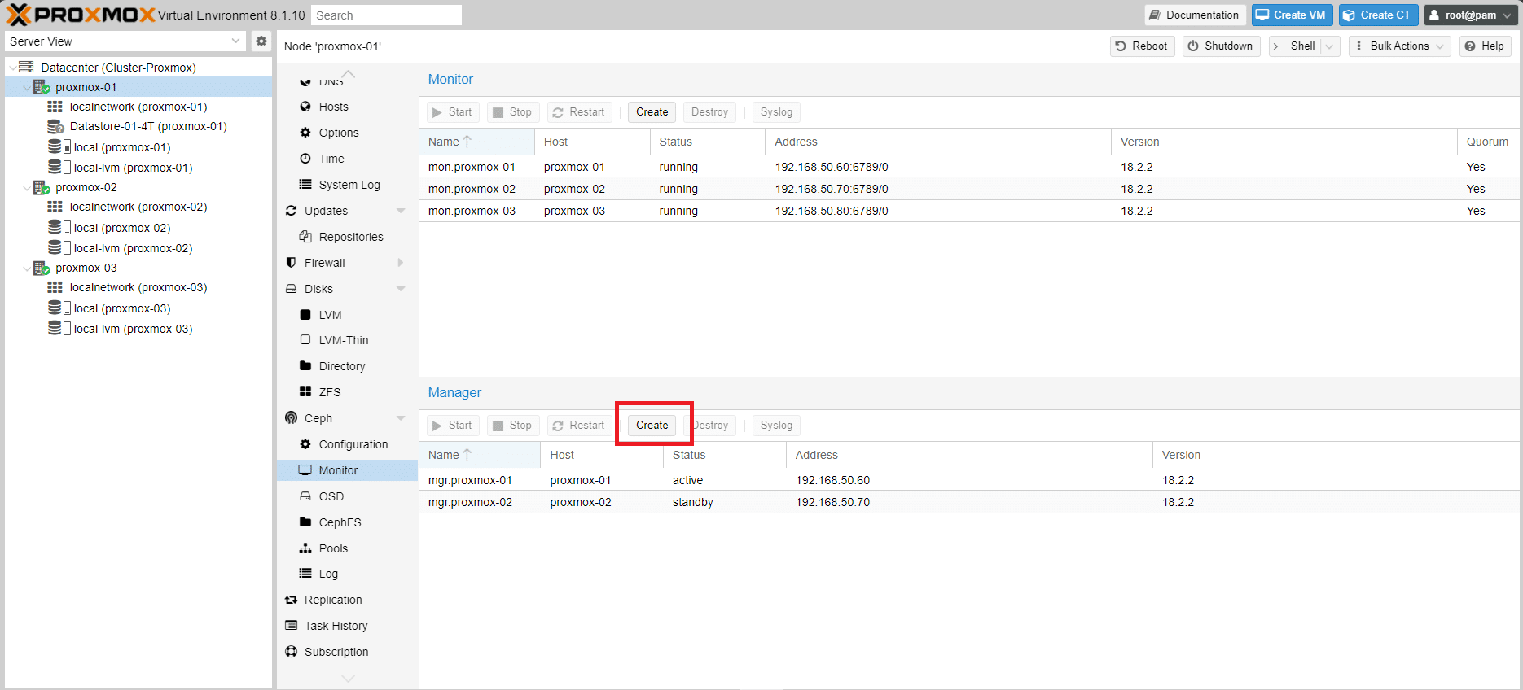Viewport: 1523px width, 690px height.
Task: Collapse the Disks menu section arrow
Action: (x=401, y=289)
